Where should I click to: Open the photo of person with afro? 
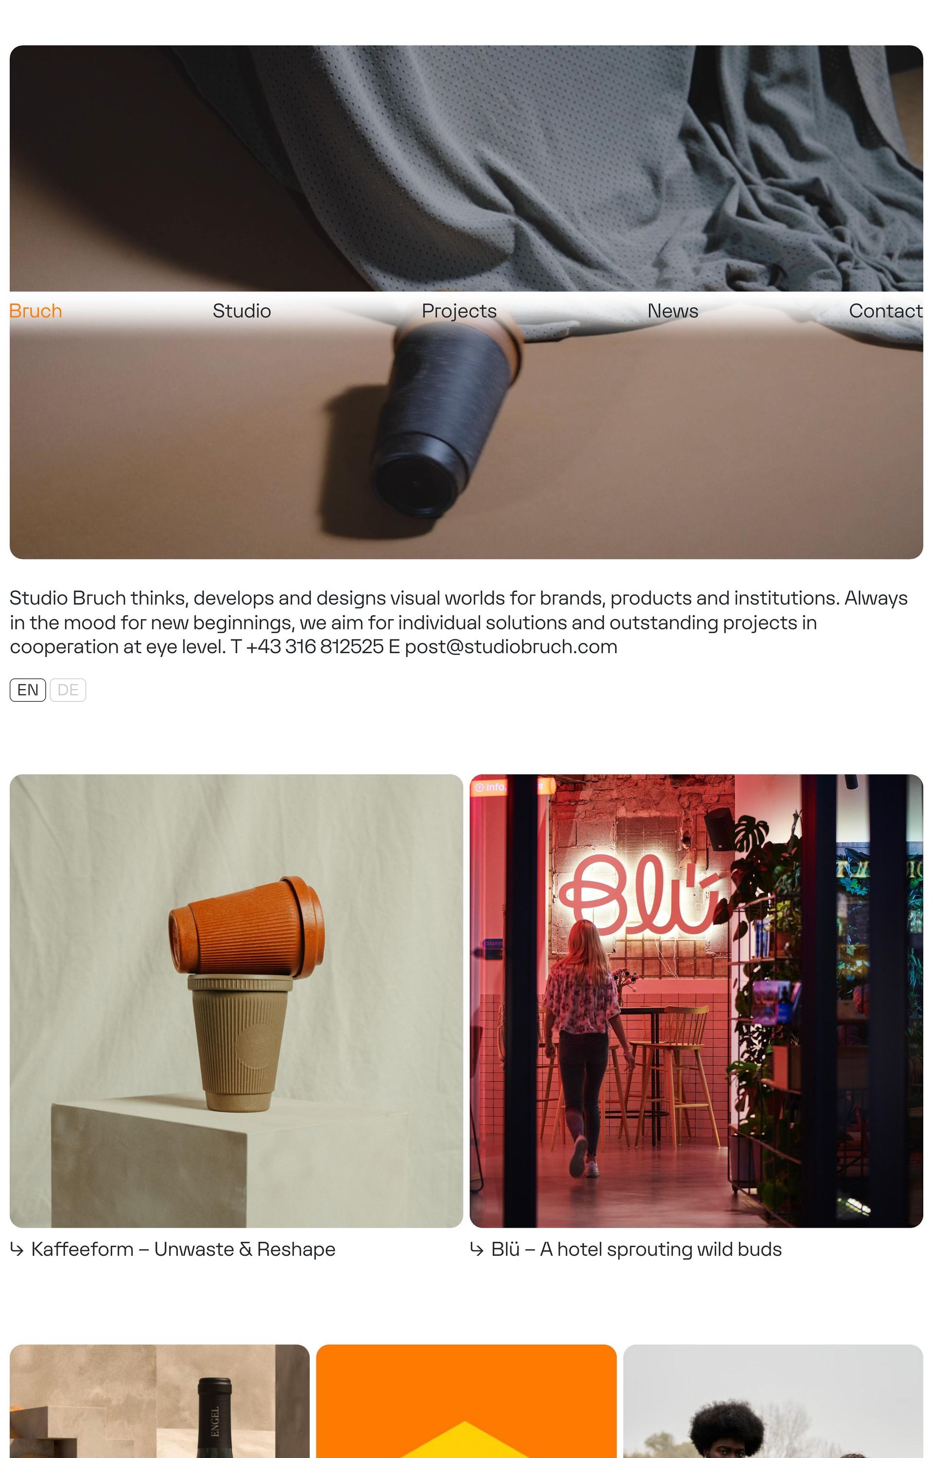773,1401
